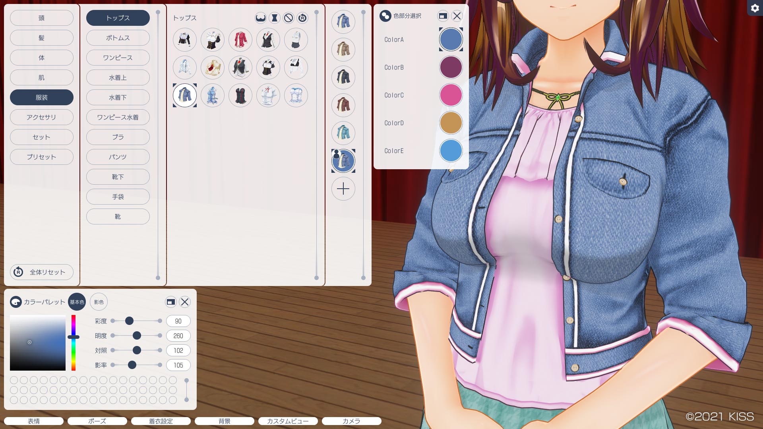This screenshot has width=763, height=429.
Task: Choose 水着上 clothing subcategory
Action: pos(118,77)
